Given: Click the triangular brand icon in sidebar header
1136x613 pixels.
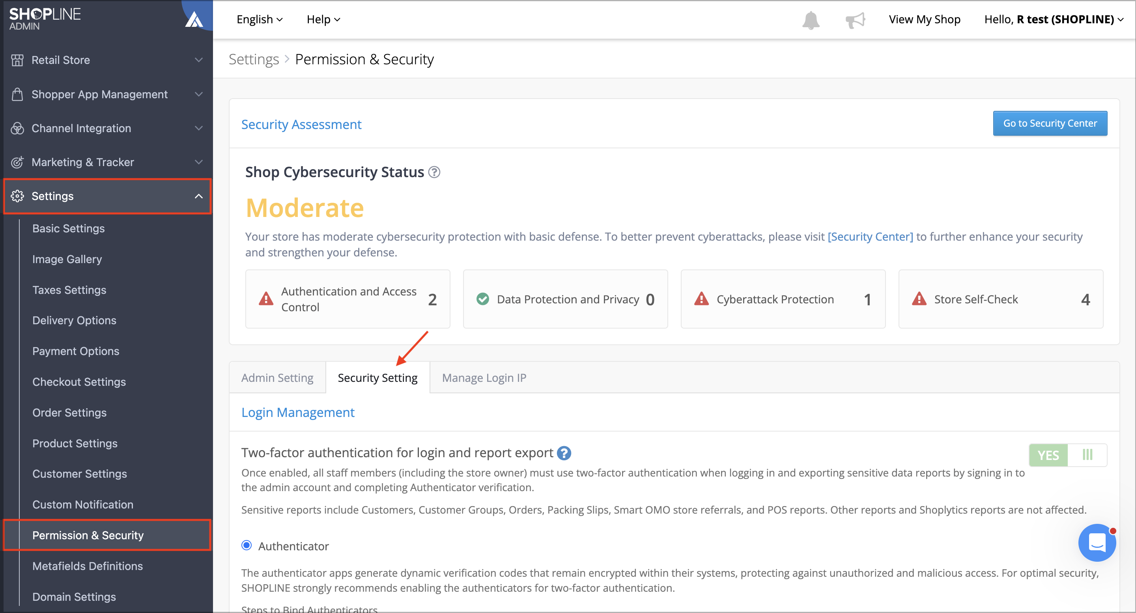Looking at the screenshot, I should [194, 19].
